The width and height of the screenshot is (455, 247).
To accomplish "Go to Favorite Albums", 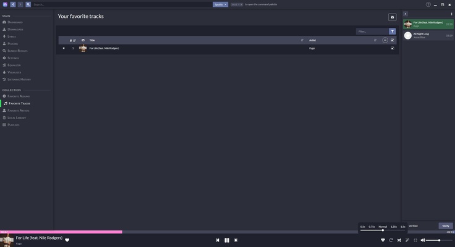I will coord(16,96).
